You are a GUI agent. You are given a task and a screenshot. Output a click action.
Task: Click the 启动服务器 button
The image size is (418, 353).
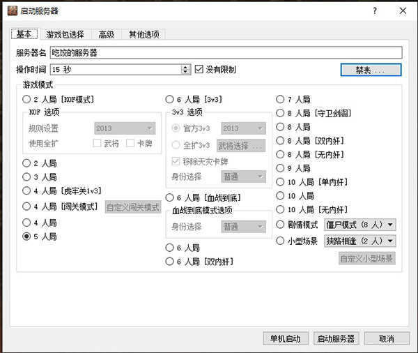tap(336, 338)
